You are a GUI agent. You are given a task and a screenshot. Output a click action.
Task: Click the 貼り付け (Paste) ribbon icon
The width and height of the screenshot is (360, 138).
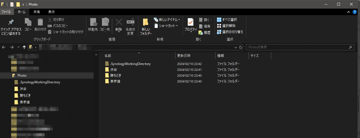[x=40, y=24]
